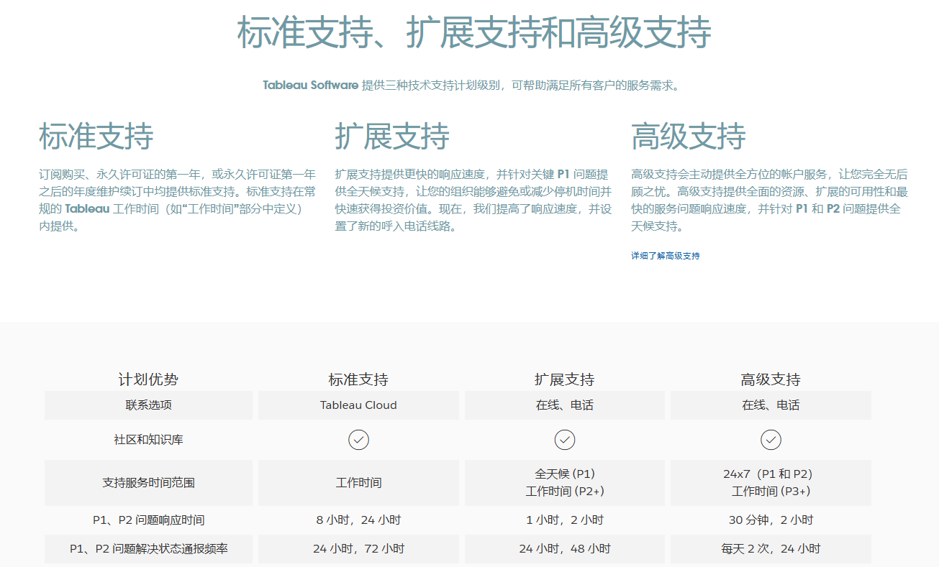Select the large 高级支持 section heading
Viewport: 939px width, 567px height.
coord(689,137)
